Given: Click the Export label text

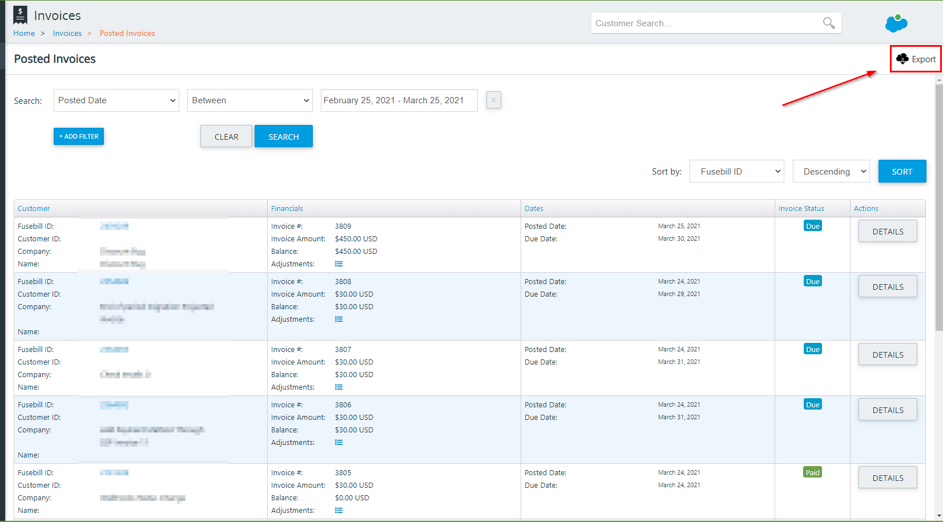Looking at the screenshot, I should tap(924, 59).
